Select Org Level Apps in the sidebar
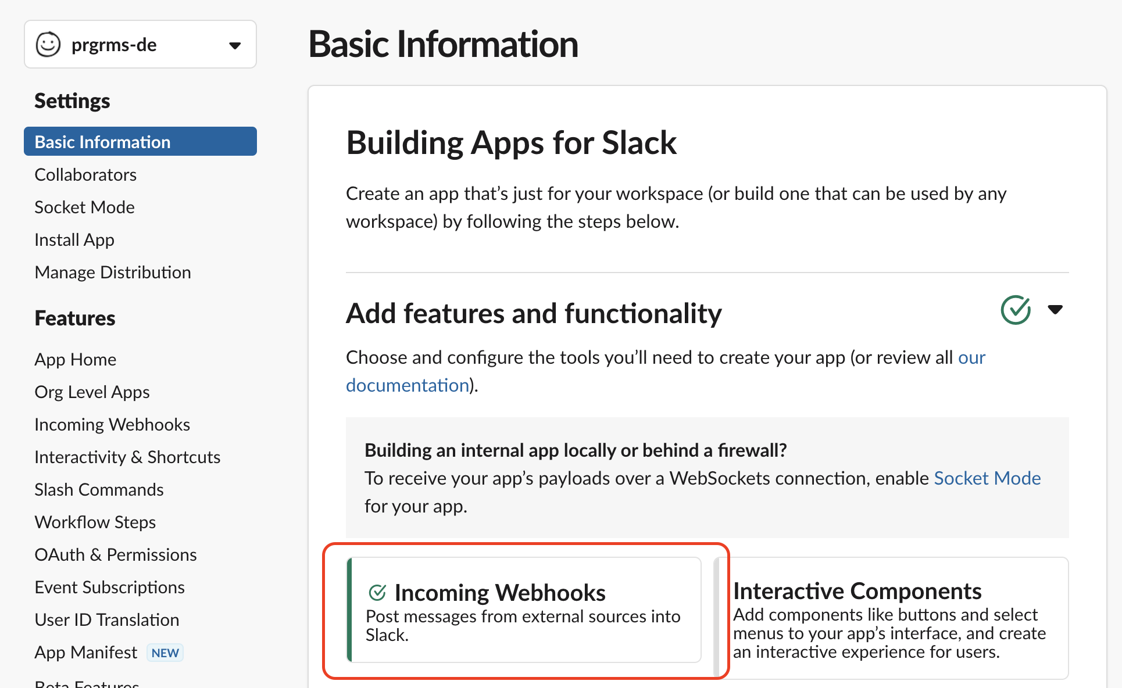 [92, 392]
